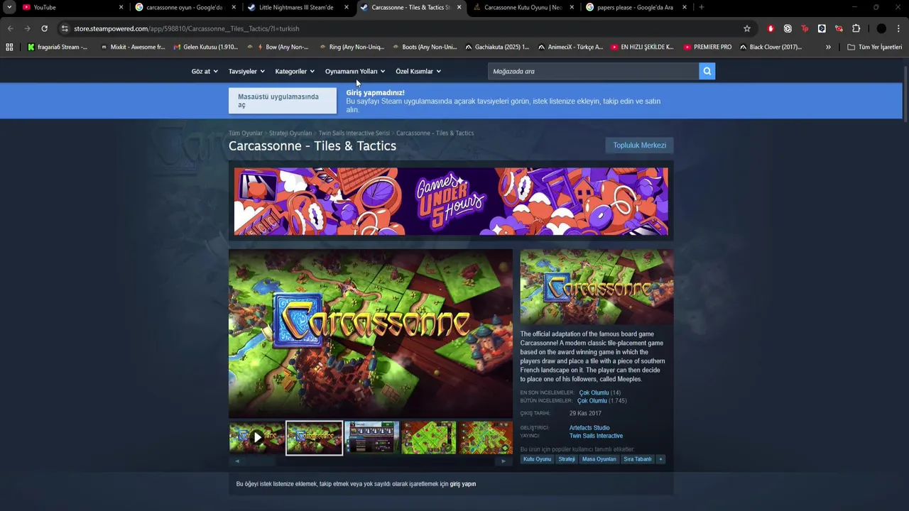Click Masaüstü uygulamasında aç button

point(282,101)
